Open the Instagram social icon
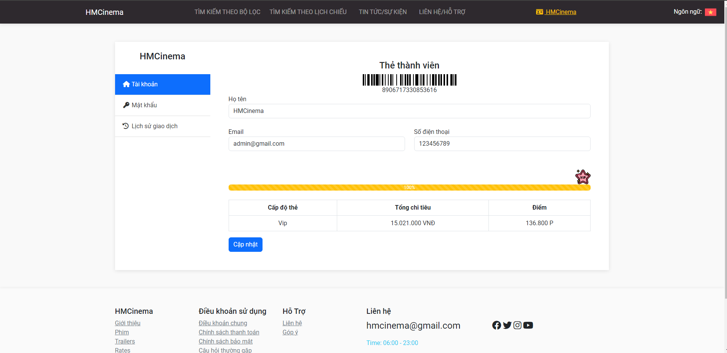The image size is (727, 353). click(517, 325)
